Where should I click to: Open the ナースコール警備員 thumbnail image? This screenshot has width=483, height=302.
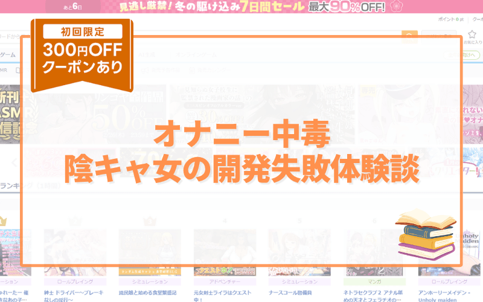point(299,252)
